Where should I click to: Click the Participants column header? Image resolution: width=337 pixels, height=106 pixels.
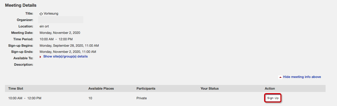[x=146, y=88]
